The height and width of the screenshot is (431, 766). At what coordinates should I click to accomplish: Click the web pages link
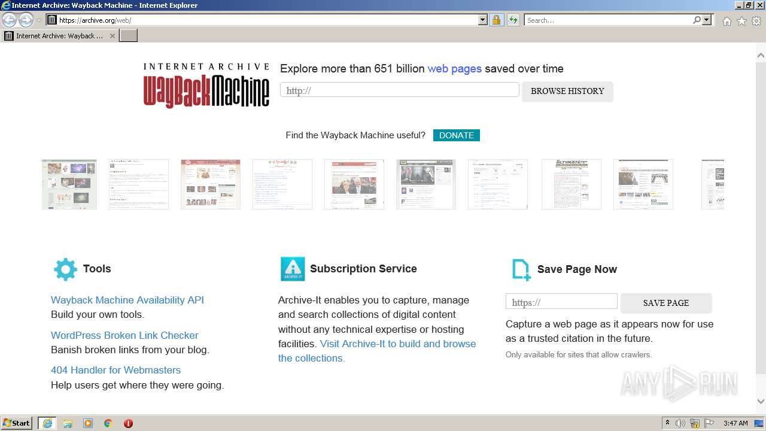[x=454, y=69]
